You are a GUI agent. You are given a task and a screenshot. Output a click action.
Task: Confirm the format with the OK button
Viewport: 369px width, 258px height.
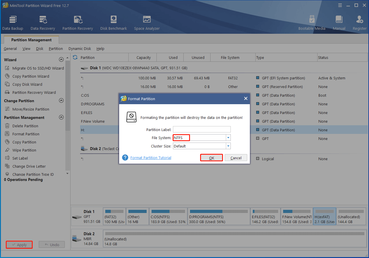[211, 158]
